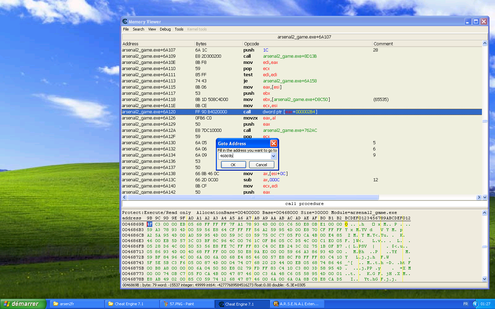
Task: Select row arsenal2_game.exe+6A12A call
Action: point(302,130)
